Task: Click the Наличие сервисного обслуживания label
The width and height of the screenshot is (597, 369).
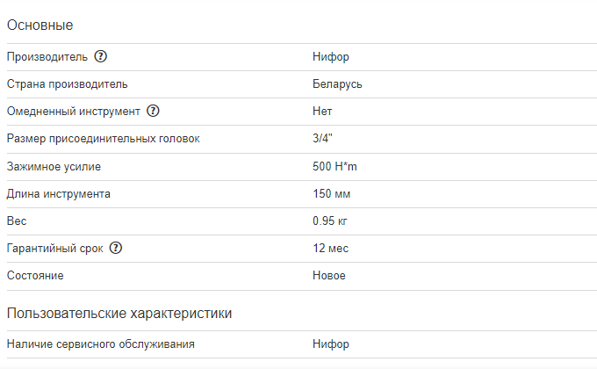Action: pyautogui.click(x=100, y=344)
